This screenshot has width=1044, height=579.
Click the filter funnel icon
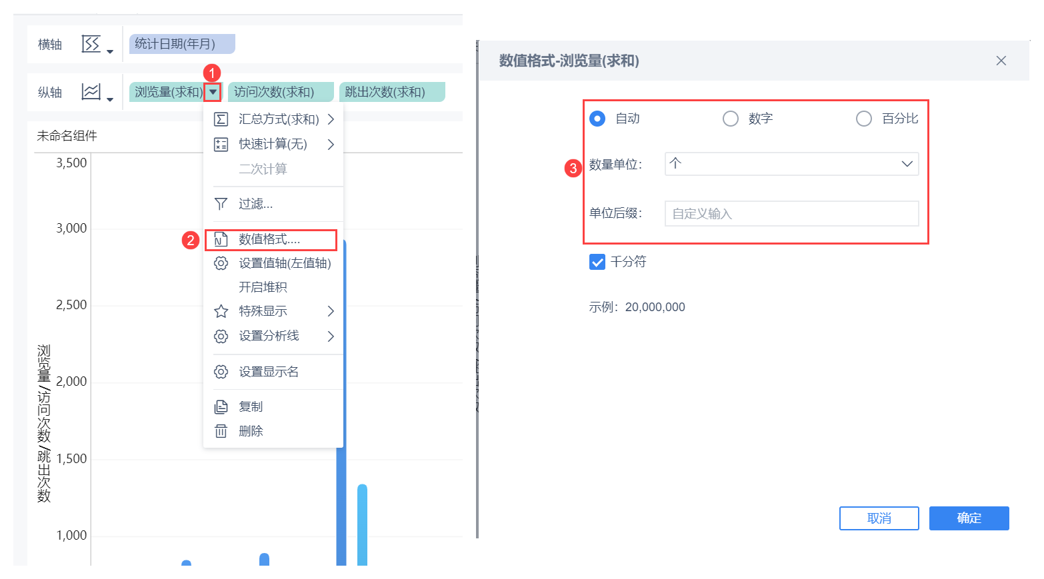click(x=221, y=204)
